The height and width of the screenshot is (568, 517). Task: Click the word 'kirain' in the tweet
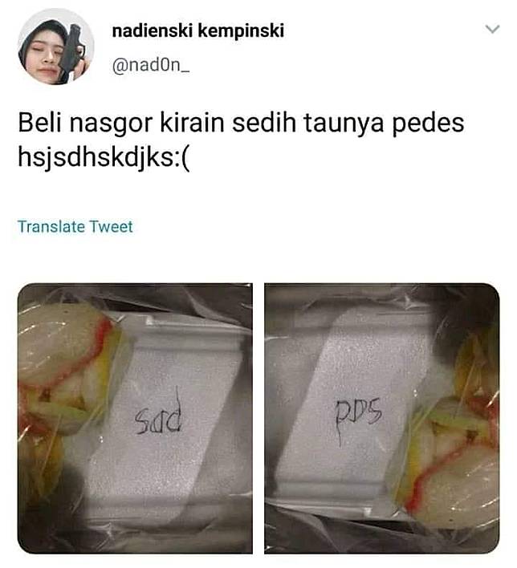coord(192,123)
